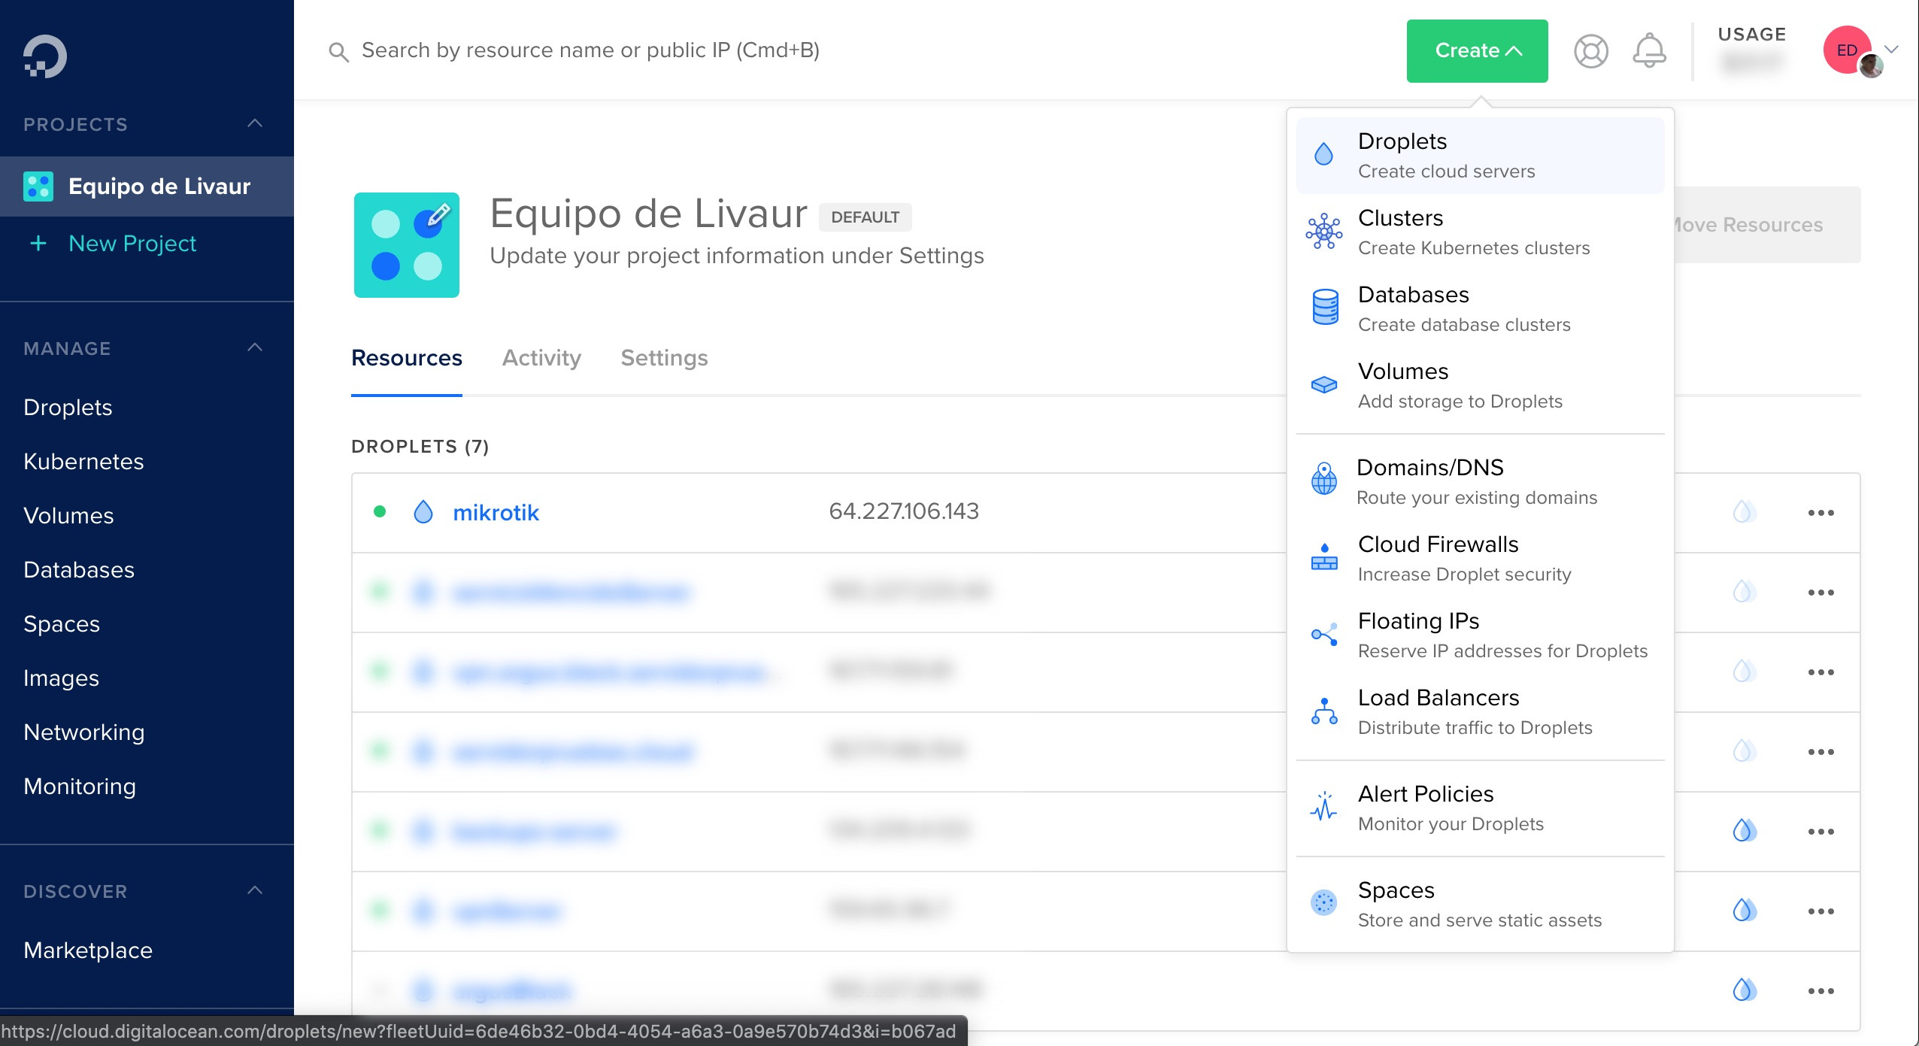Open Marketplace in the sidebar
Image resolution: width=1919 pixels, height=1046 pixels.
click(88, 950)
